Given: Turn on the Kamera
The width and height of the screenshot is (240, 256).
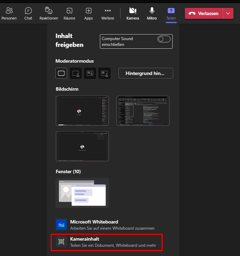Looking at the screenshot, I should (132, 13).
